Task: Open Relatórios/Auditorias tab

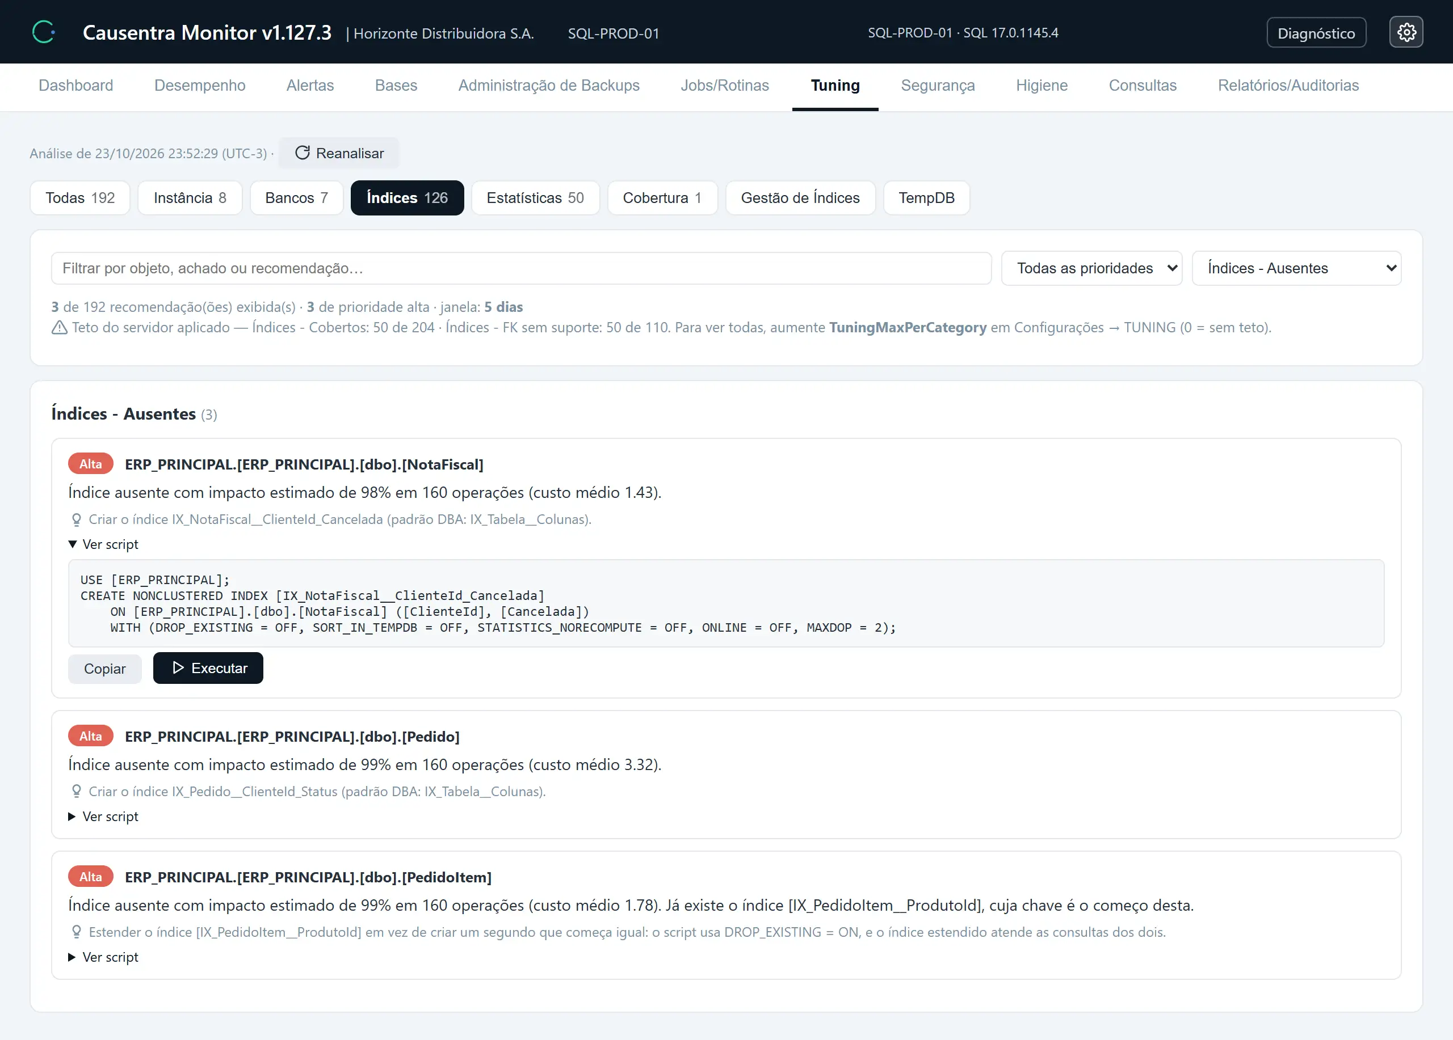Action: (x=1288, y=86)
